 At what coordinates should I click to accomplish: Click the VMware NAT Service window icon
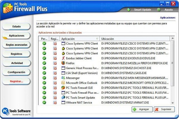(x=63, y=102)
